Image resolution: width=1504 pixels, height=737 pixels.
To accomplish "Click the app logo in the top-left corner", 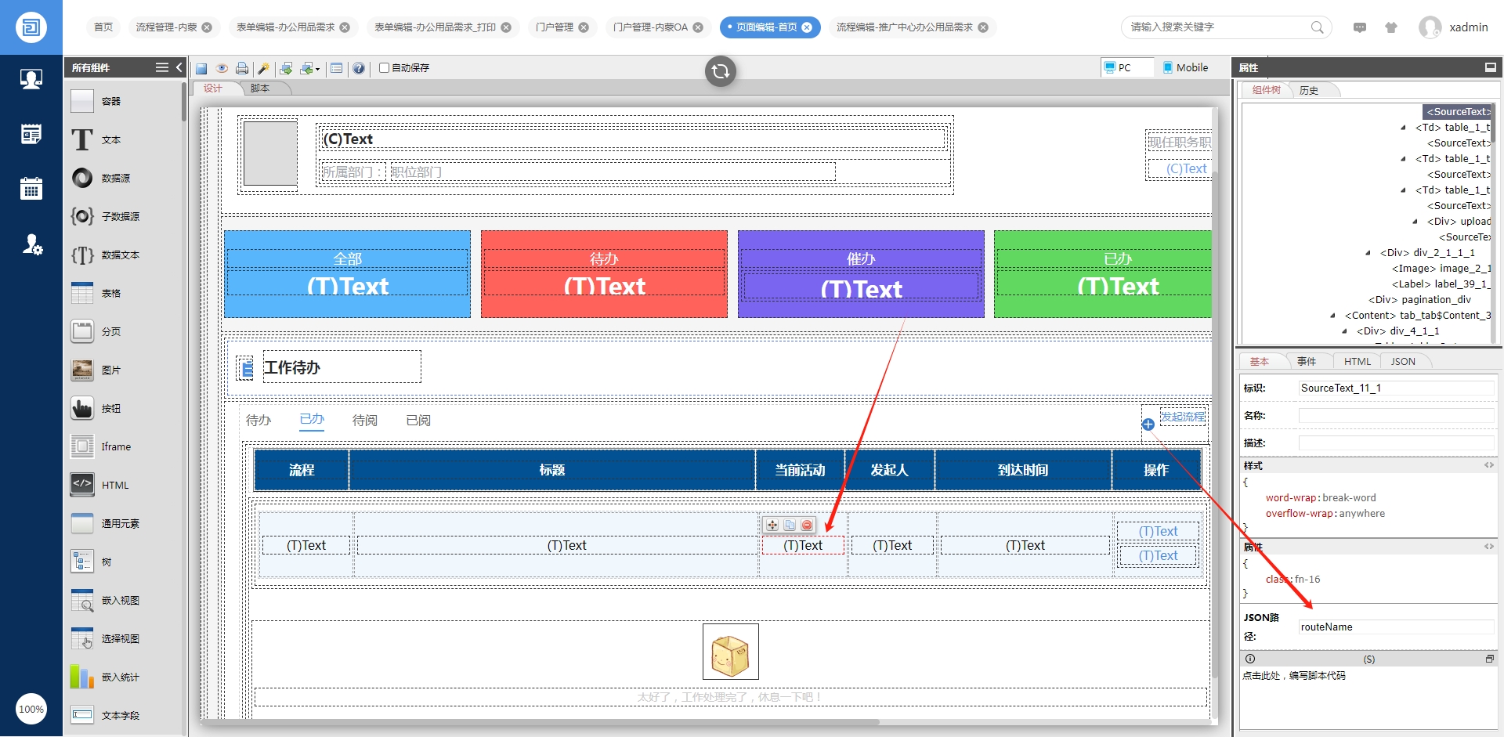I will [x=31, y=27].
